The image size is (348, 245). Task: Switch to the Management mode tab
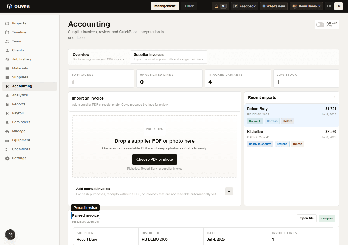pos(165,6)
